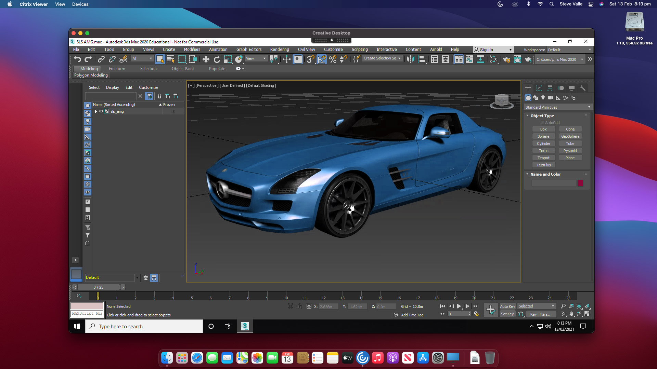Toggle visibility eye of sls_amg object
This screenshot has height=369, width=657.
point(101,111)
